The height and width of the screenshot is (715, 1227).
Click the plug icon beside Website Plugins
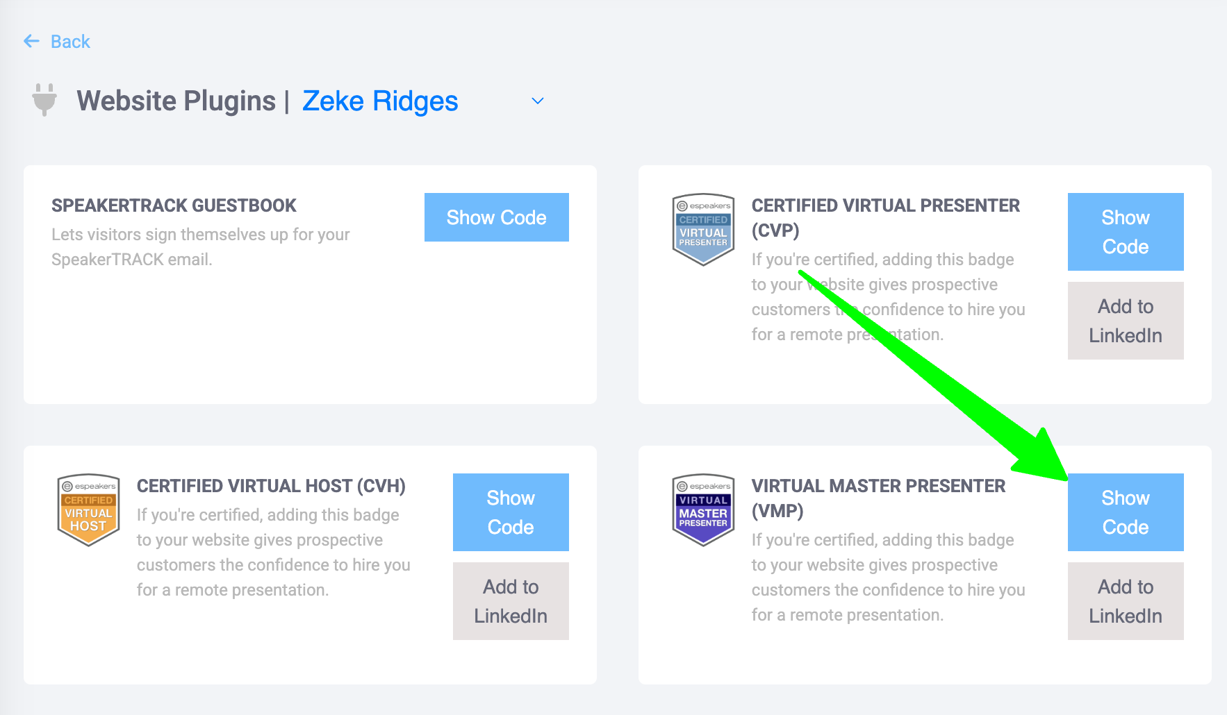click(x=44, y=100)
